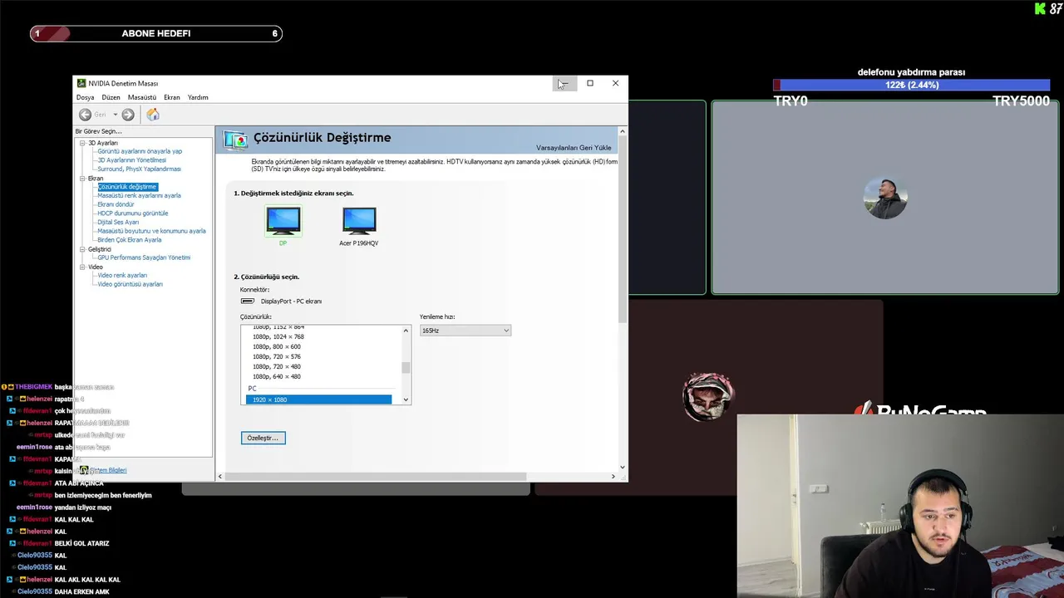The width and height of the screenshot is (1064, 598).
Task: Select resolution 1080p, 1024 × 768
Action: (x=278, y=336)
